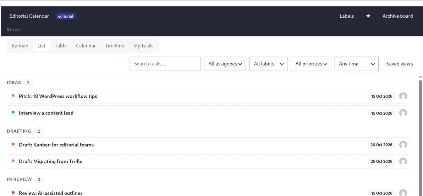Image resolution: width=423 pixels, height=196 pixels.
Task: Click the gray flag on Draft: Migrating from Trello
Action: [13, 161]
